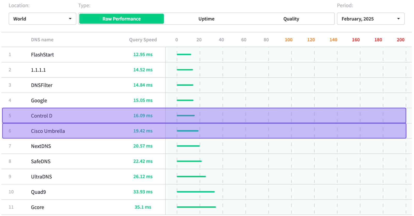Click the FlashStart speed bar
This screenshot has height=216, width=414.
[184, 55]
